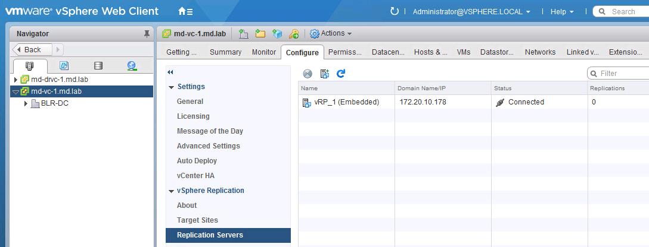Open the home menu icon
The height and width of the screenshot is (247, 649).
pyautogui.click(x=185, y=11)
